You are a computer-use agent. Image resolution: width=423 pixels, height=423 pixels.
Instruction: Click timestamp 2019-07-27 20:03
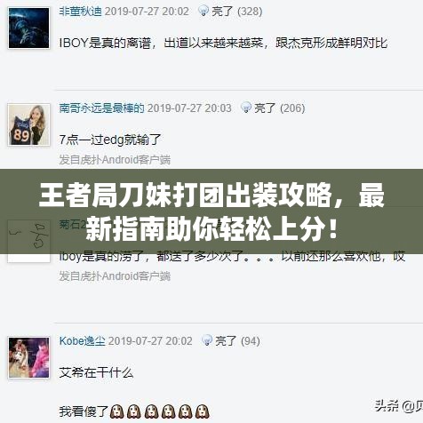(x=189, y=108)
